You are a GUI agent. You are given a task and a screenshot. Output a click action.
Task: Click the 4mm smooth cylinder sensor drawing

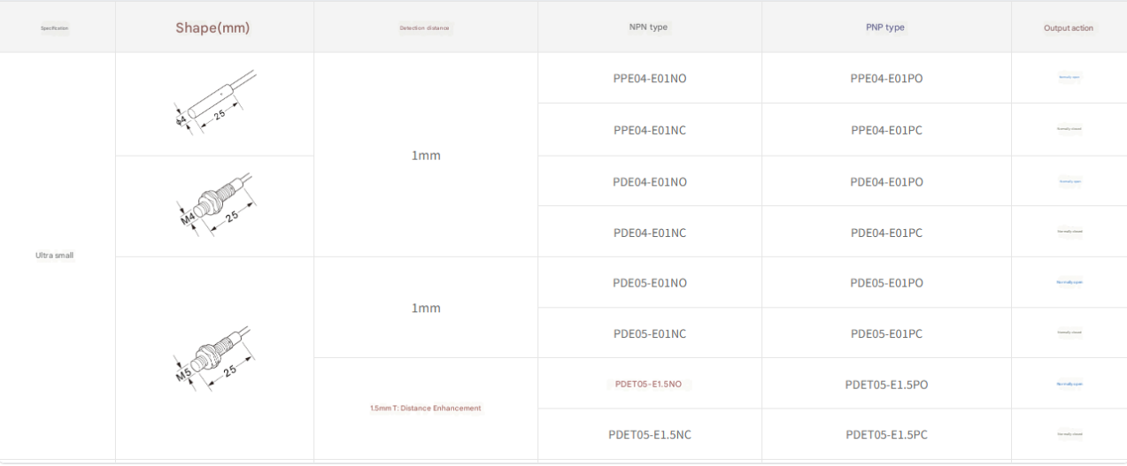point(215,103)
